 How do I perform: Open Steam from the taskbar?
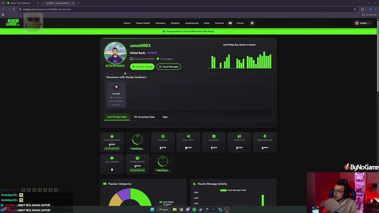(x=201, y=209)
